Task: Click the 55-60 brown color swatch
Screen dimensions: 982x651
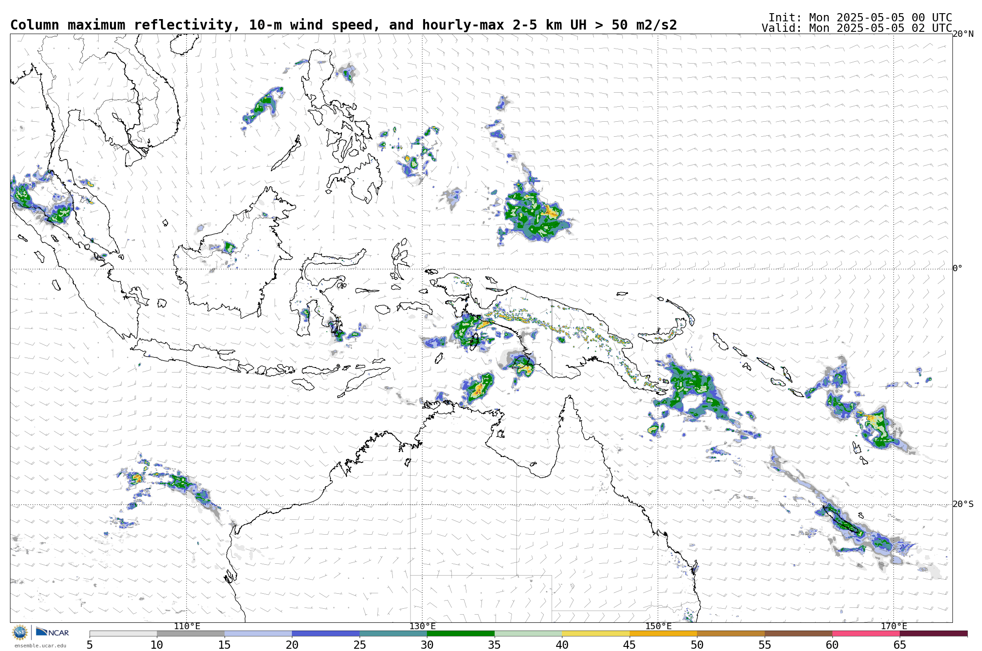Action: pyautogui.click(x=798, y=633)
